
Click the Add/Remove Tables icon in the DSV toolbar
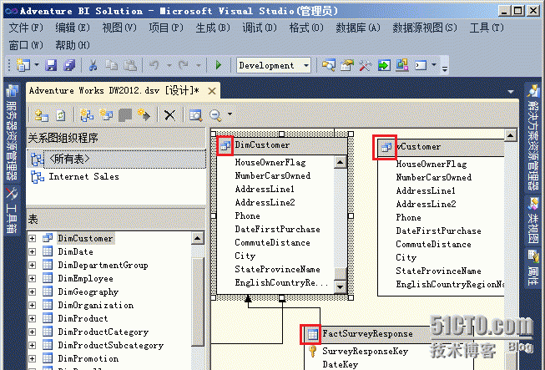tap(42, 115)
